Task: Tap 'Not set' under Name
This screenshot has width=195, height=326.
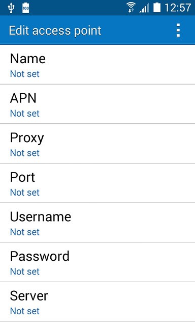Action: (x=25, y=74)
